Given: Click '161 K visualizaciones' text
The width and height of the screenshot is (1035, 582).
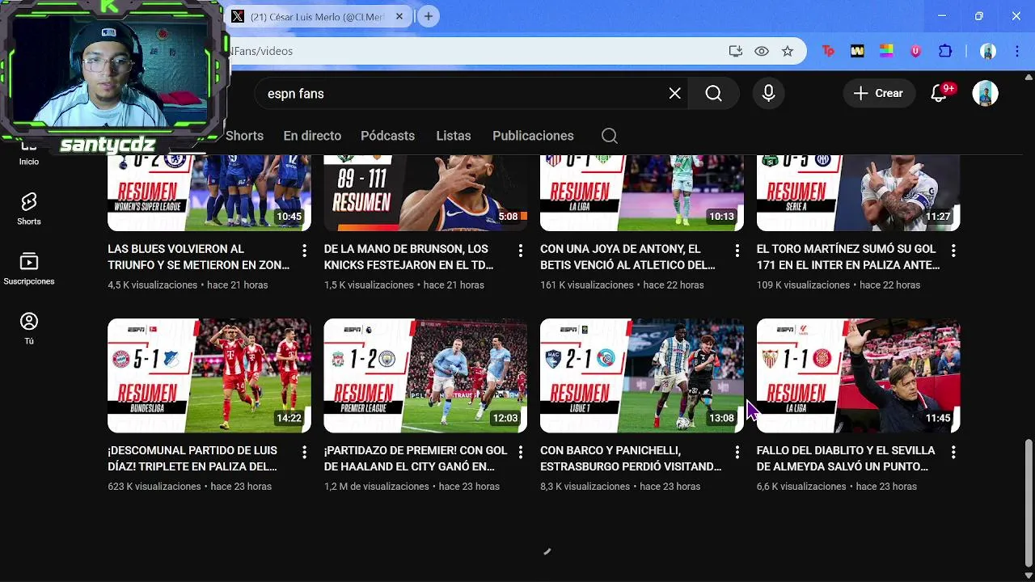Looking at the screenshot, I should point(587,285).
